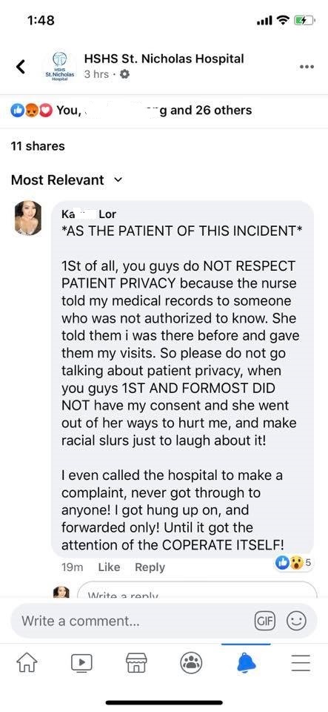Open HSHS St. Nicholas Hospital page name

164,59
